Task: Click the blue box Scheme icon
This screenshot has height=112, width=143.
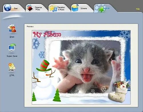Action: point(75,8)
